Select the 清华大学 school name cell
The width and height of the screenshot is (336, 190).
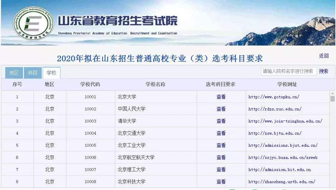pyautogui.click(x=156, y=121)
